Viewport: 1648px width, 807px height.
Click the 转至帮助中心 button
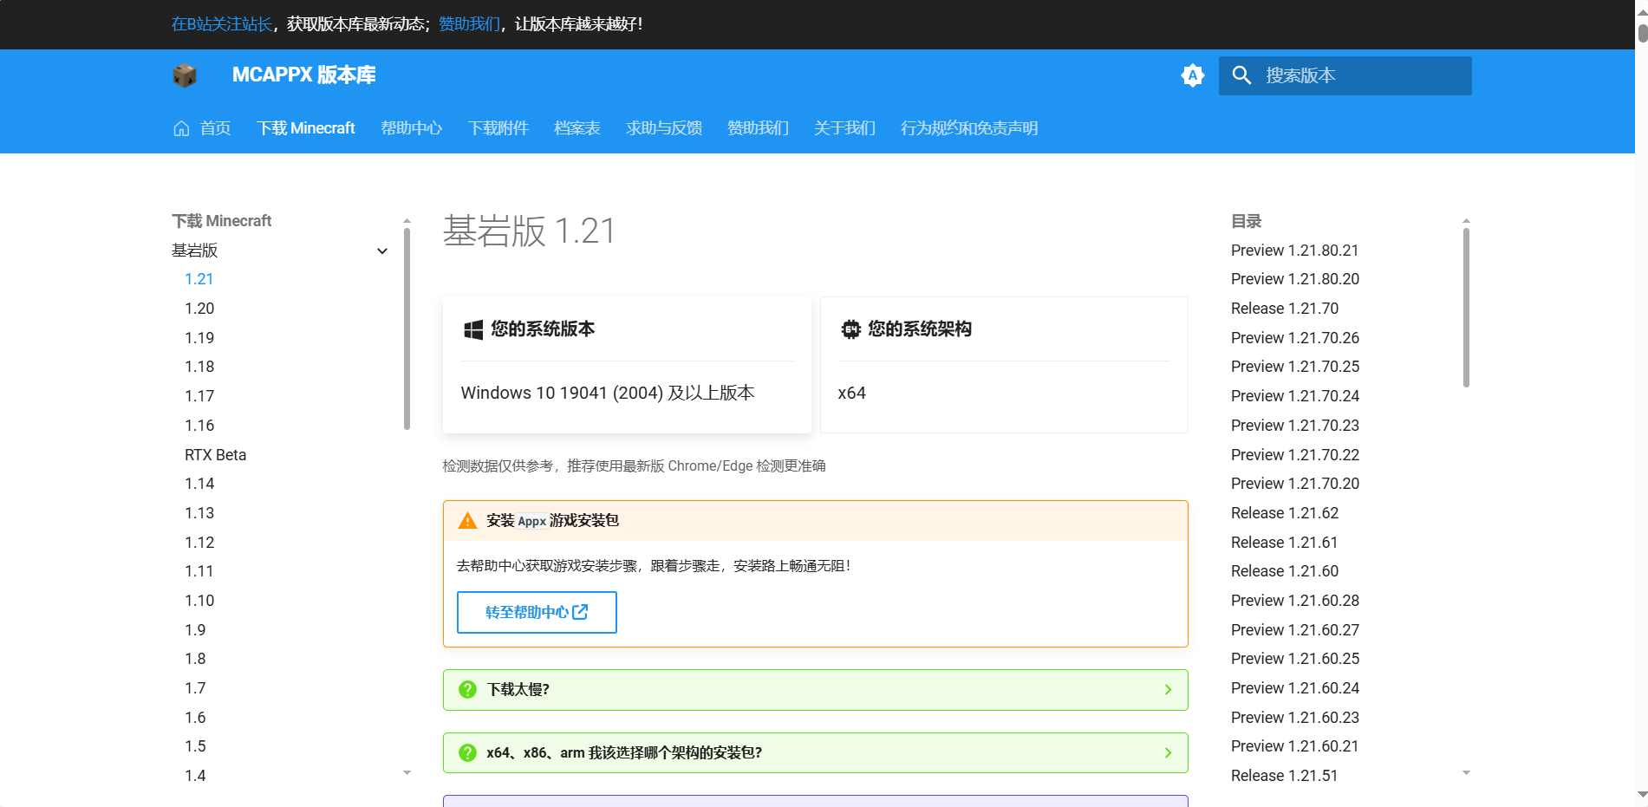click(537, 612)
